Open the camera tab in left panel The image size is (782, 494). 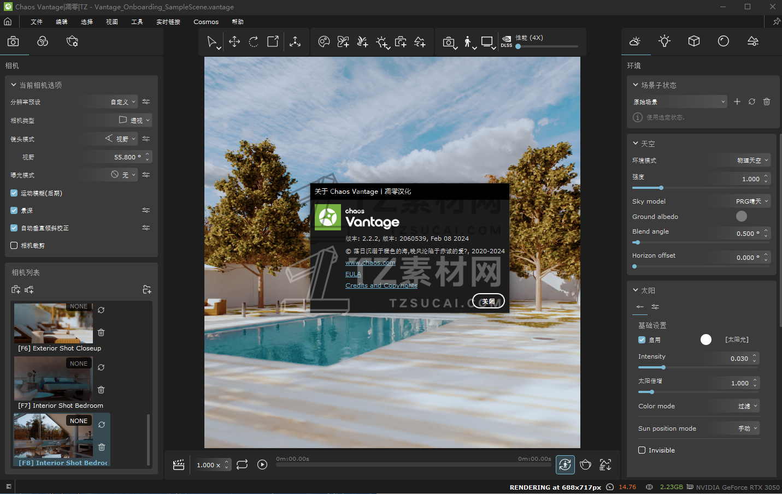click(x=13, y=41)
